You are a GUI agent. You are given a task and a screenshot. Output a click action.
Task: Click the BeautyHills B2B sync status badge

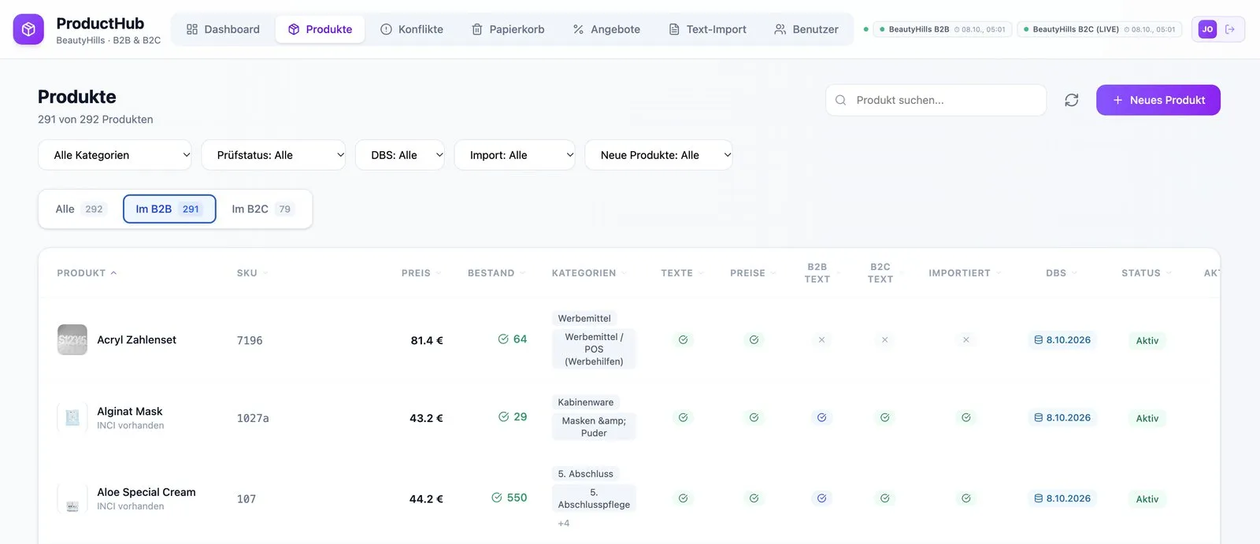pyautogui.click(x=943, y=29)
